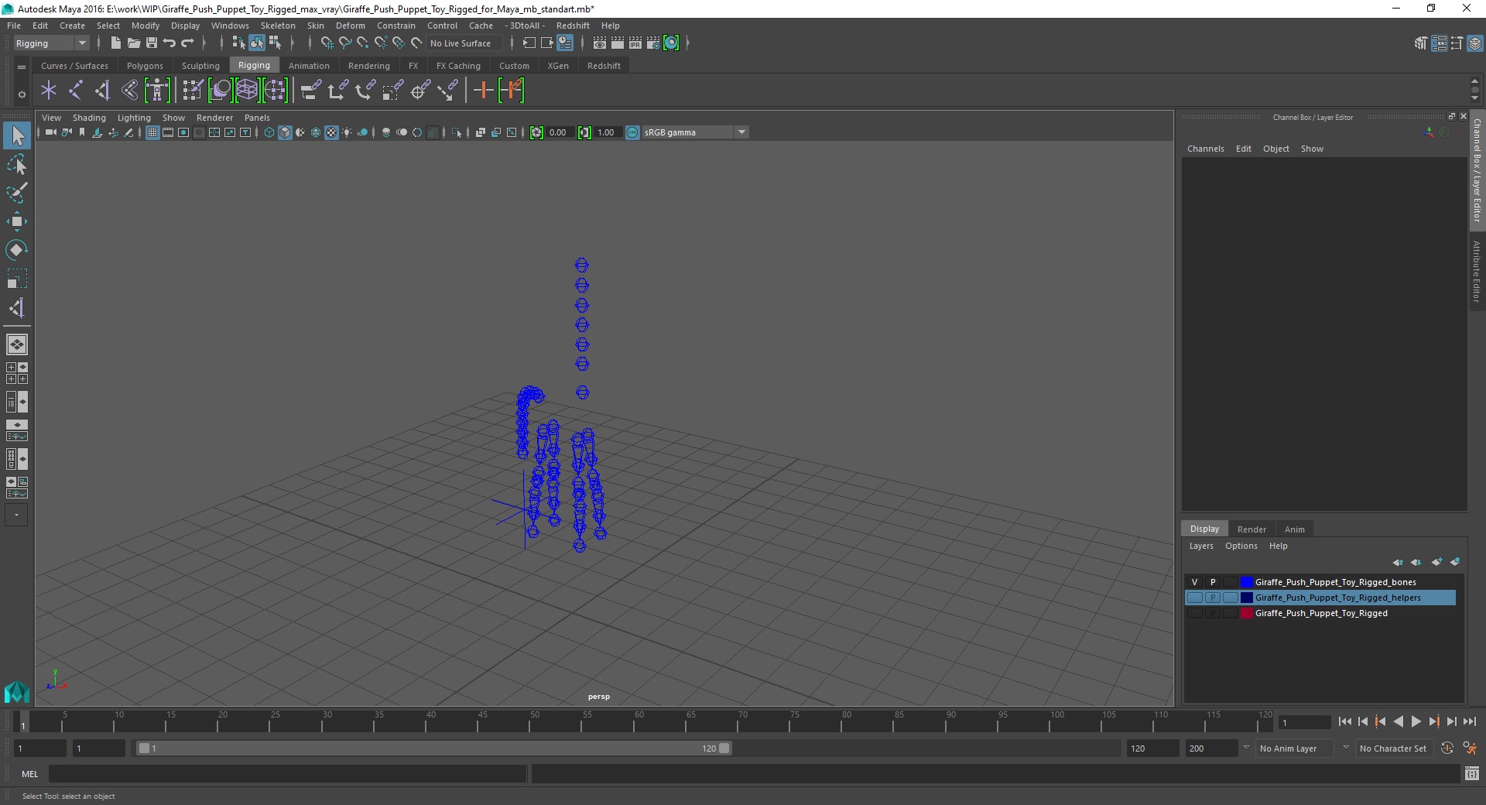Apply Point Constraint shelf icon
Screen dimensions: 1486x805
(x=338, y=91)
